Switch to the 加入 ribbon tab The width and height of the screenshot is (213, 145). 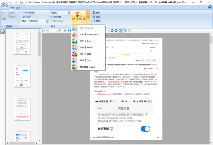coord(18,8)
